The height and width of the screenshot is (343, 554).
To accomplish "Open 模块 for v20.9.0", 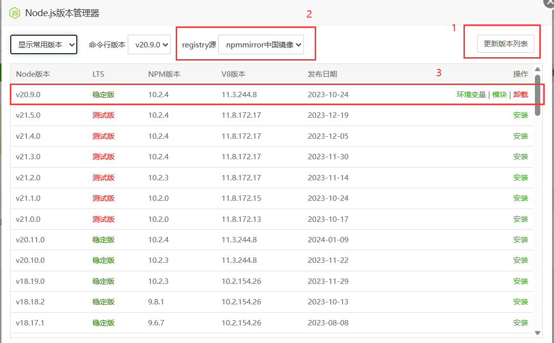I will click(499, 94).
